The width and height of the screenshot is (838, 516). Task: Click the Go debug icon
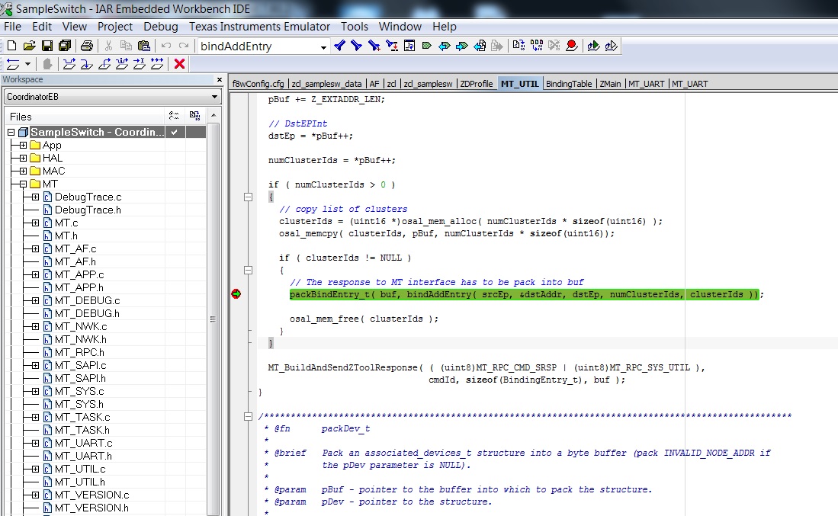tap(157, 64)
